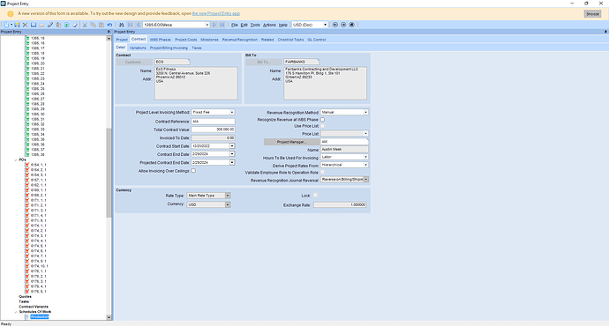Image resolution: width=609 pixels, height=326 pixels.
Task: Toggle the currency Lock checkbox
Action: [x=315, y=196]
